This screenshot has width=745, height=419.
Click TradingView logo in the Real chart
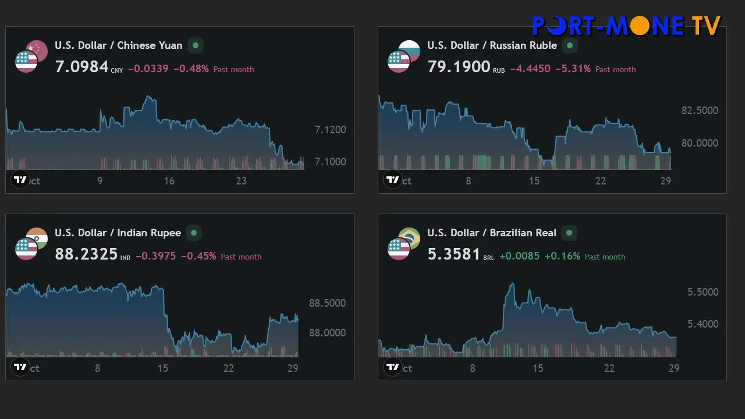point(393,367)
